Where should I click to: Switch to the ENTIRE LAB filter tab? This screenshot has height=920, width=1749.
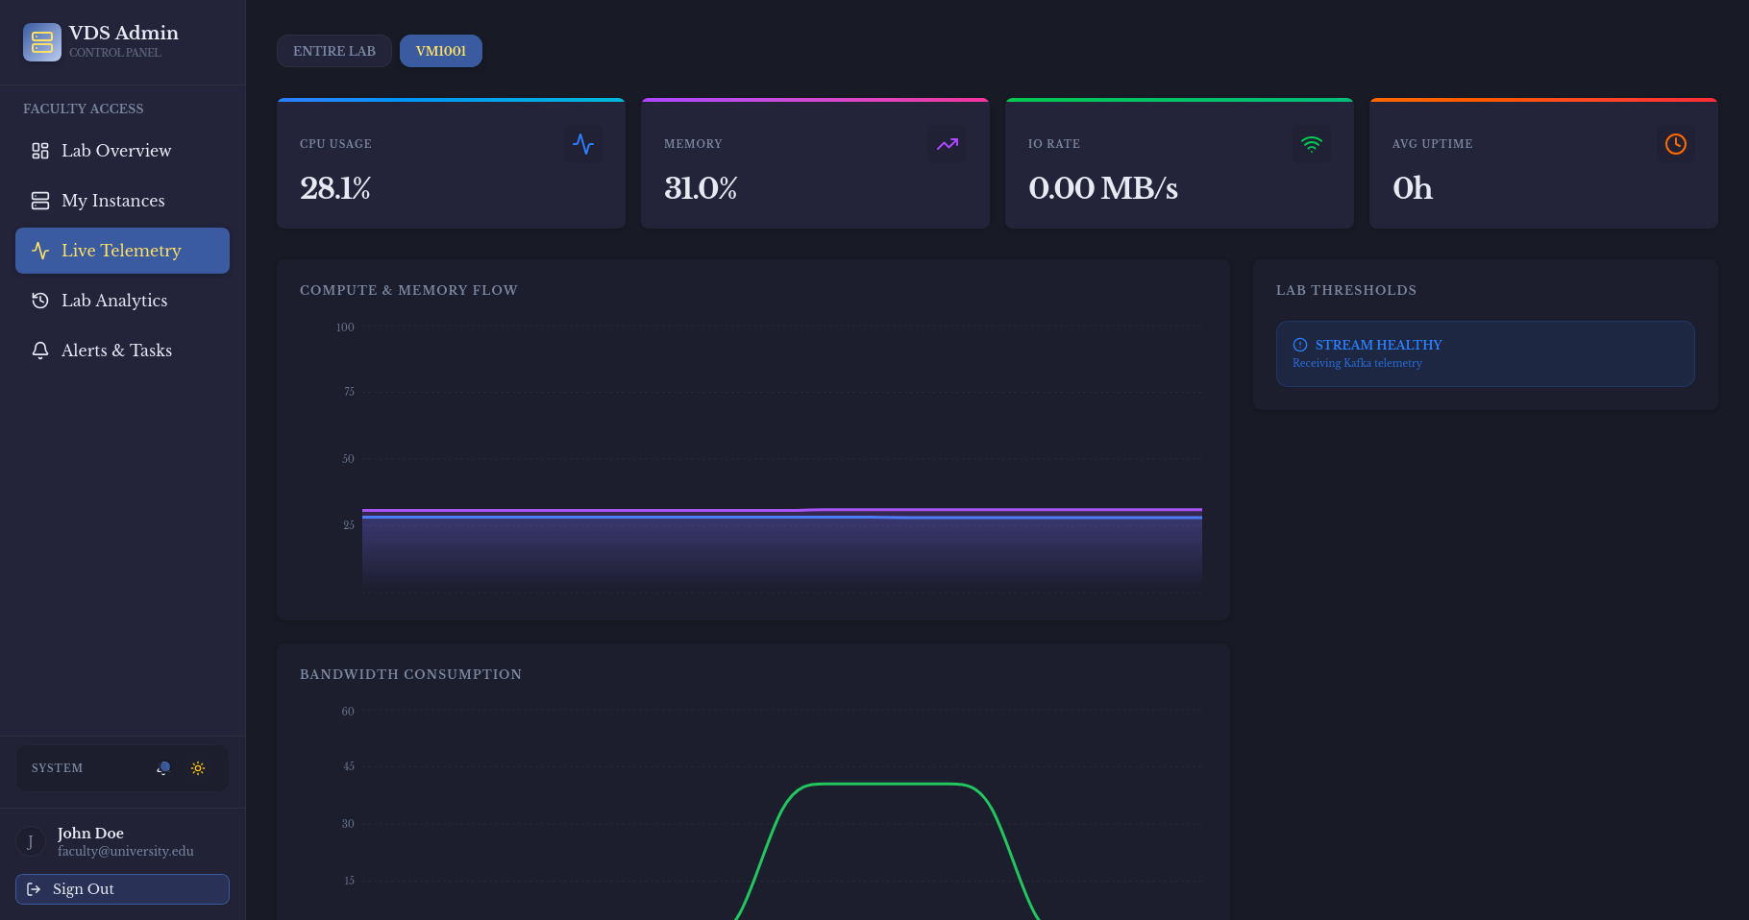pyautogui.click(x=334, y=51)
